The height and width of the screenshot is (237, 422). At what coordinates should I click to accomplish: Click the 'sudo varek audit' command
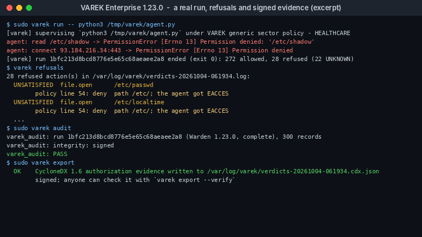click(39, 128)
